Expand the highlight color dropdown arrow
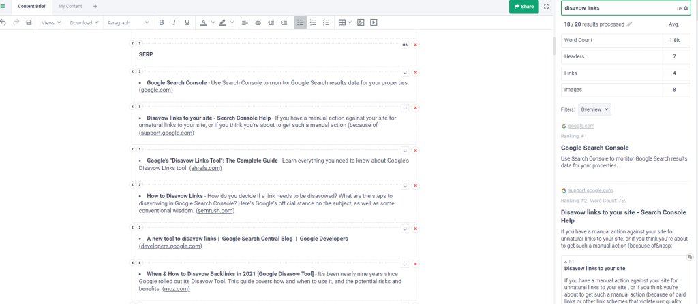Screen dimensions: 698x304 point(232,22)
